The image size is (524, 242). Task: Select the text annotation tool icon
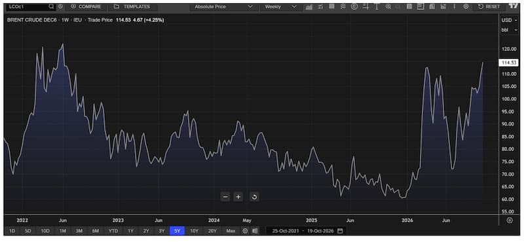[x=377, y=7]
